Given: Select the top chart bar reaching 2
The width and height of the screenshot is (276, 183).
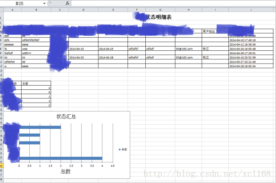Looking at the screenshot, I should [40, 127].
